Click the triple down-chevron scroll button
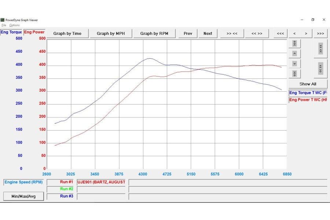 [x=294, y=73]
